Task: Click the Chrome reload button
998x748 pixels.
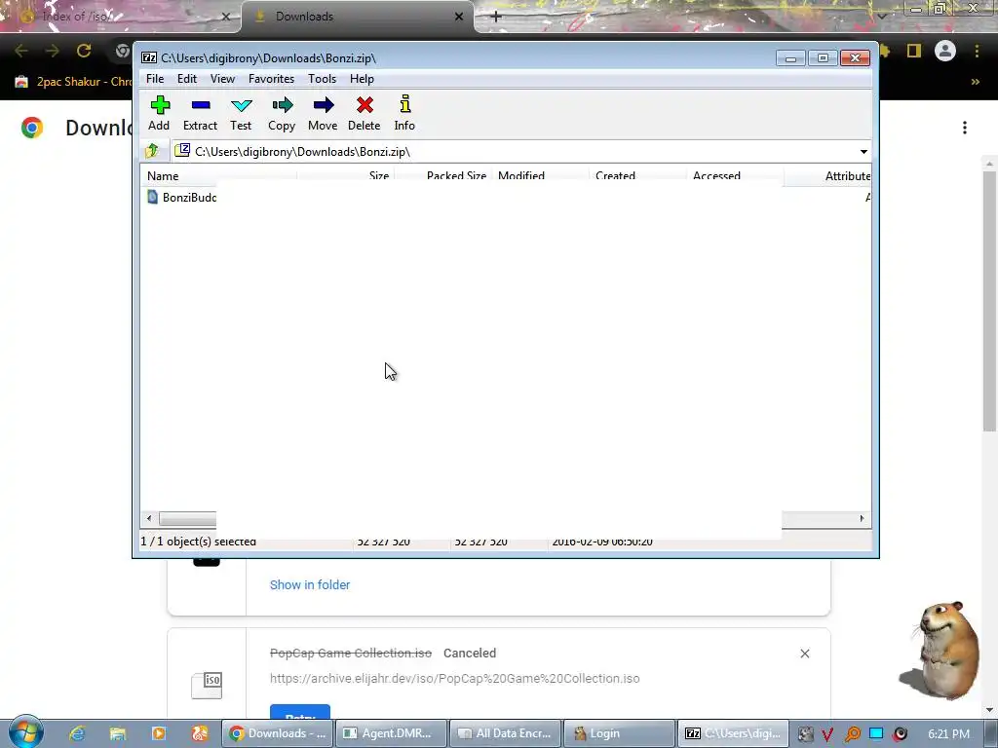Action: coord(84,51)
